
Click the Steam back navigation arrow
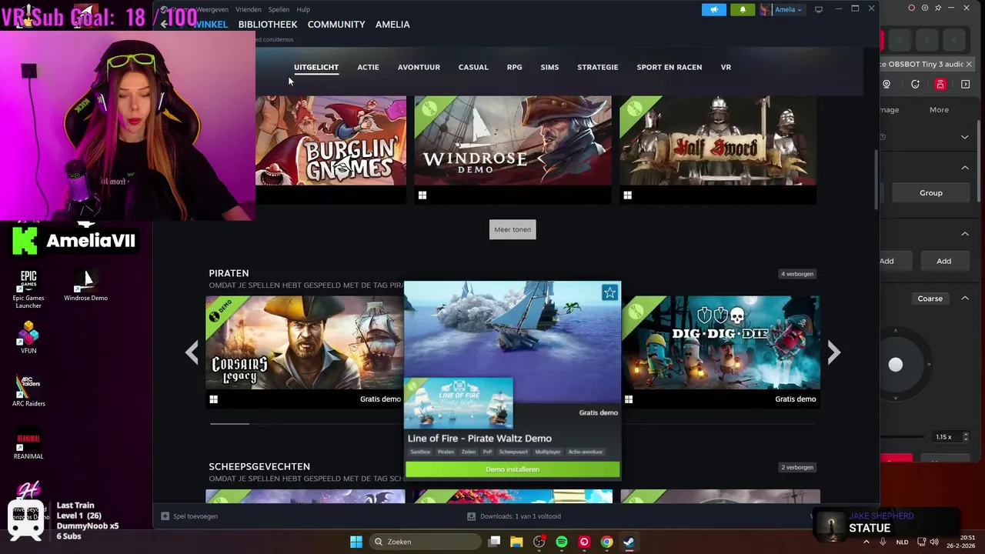[164, 24]
